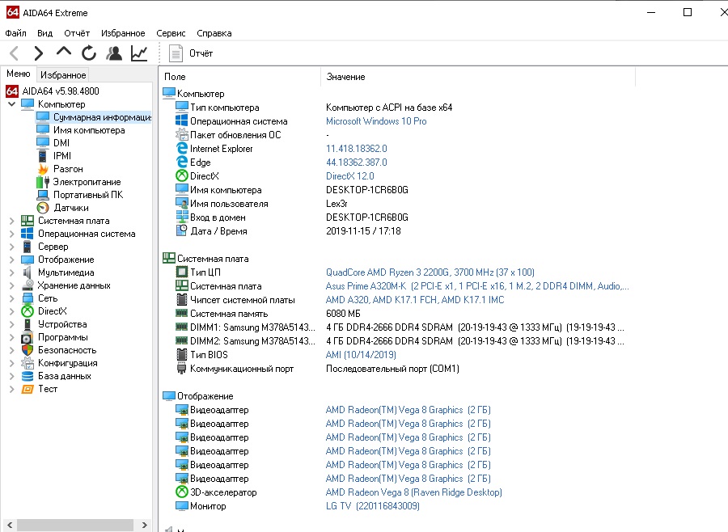Open the Microsoft Windows 10 Pro link
Image resolution: width=728 pixels, height=532 pixels.
(376, 121)
